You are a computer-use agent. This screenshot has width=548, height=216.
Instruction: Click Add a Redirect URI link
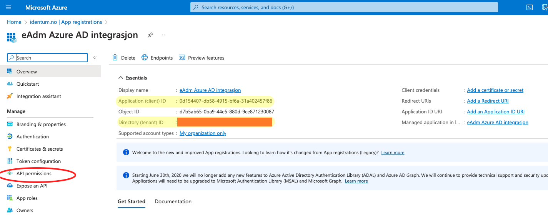tap(488, 101)
